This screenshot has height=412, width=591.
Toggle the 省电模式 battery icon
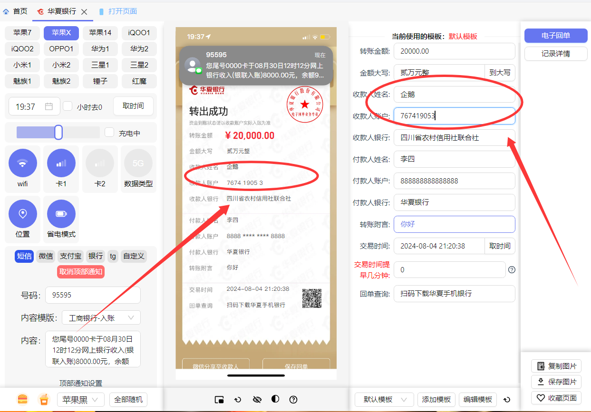(x=61, y=214)
